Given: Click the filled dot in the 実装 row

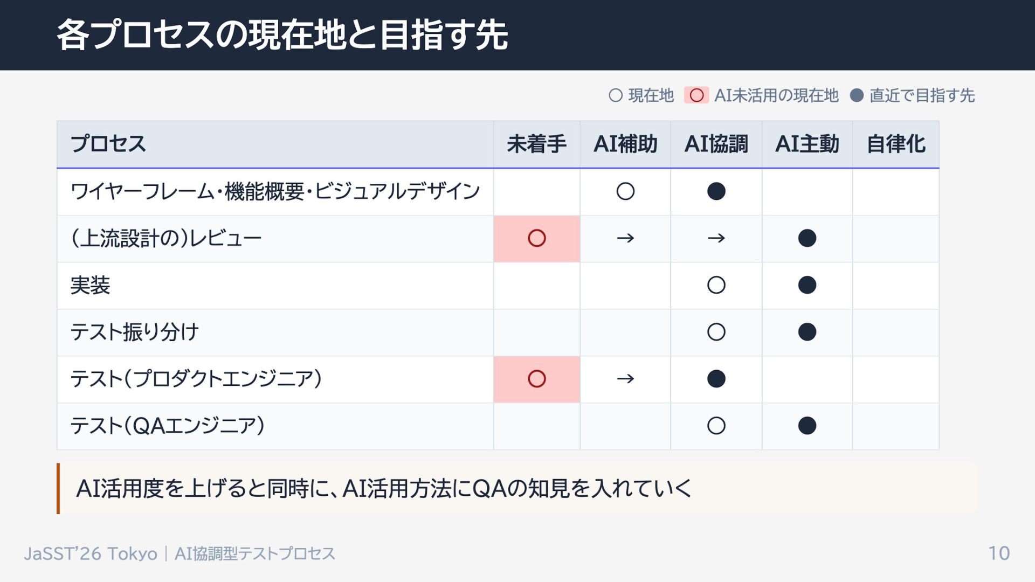Looking at the screenshot, I should pyautogui.click(x=807, y=285).
